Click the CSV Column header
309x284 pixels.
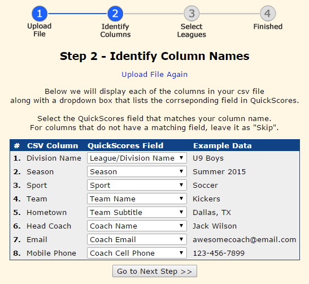pos(53,145)
